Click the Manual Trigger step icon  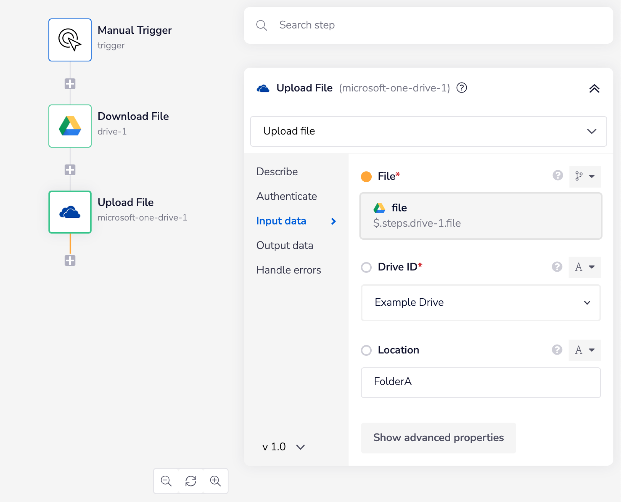click(x=70, y=40)
